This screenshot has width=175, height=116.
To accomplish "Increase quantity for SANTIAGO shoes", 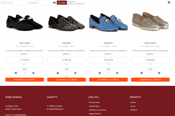I will [159, 73].
